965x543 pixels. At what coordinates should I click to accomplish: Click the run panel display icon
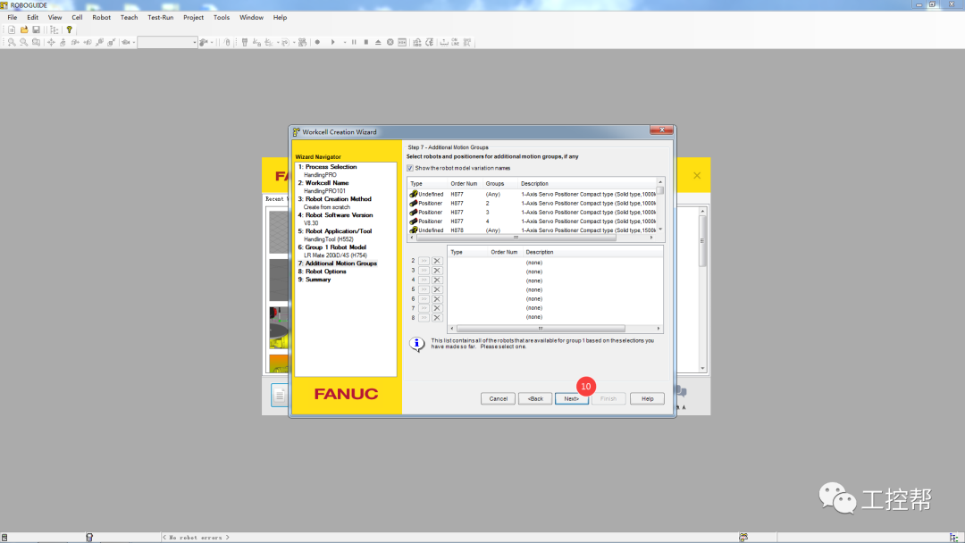point(402,43)
